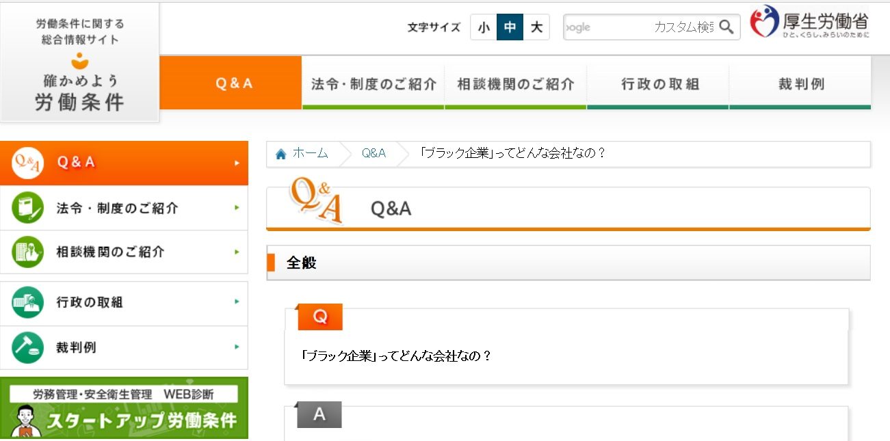
Task: Toggle the 中 font size setting
Action: (x=510, y=27)
